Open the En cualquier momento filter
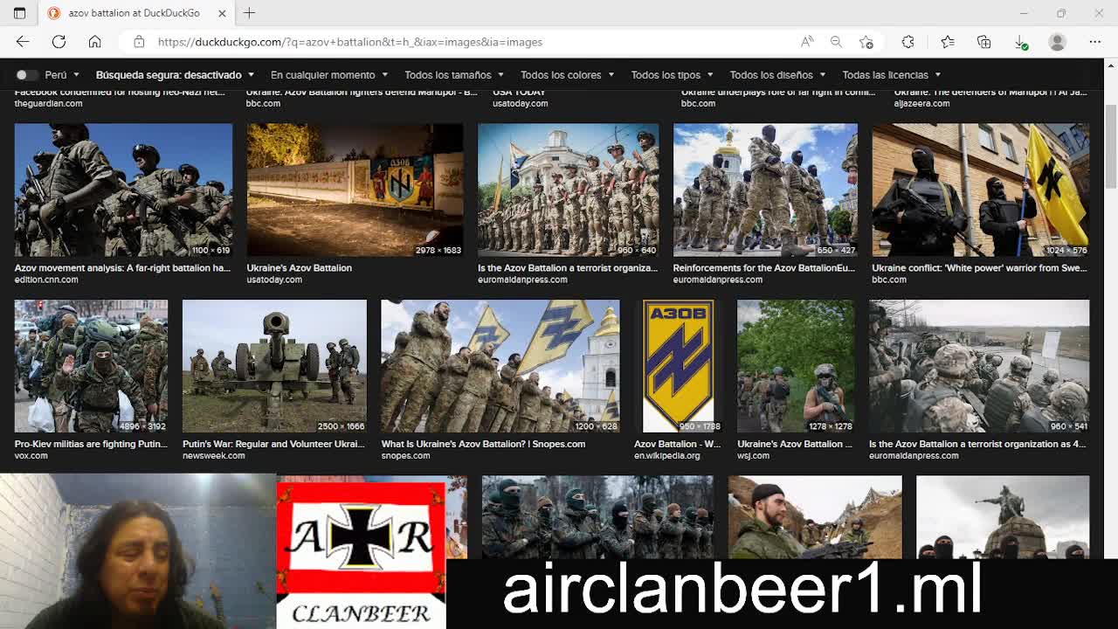The height and width of the screenshot is (629, 1118). tap(329, 75)
